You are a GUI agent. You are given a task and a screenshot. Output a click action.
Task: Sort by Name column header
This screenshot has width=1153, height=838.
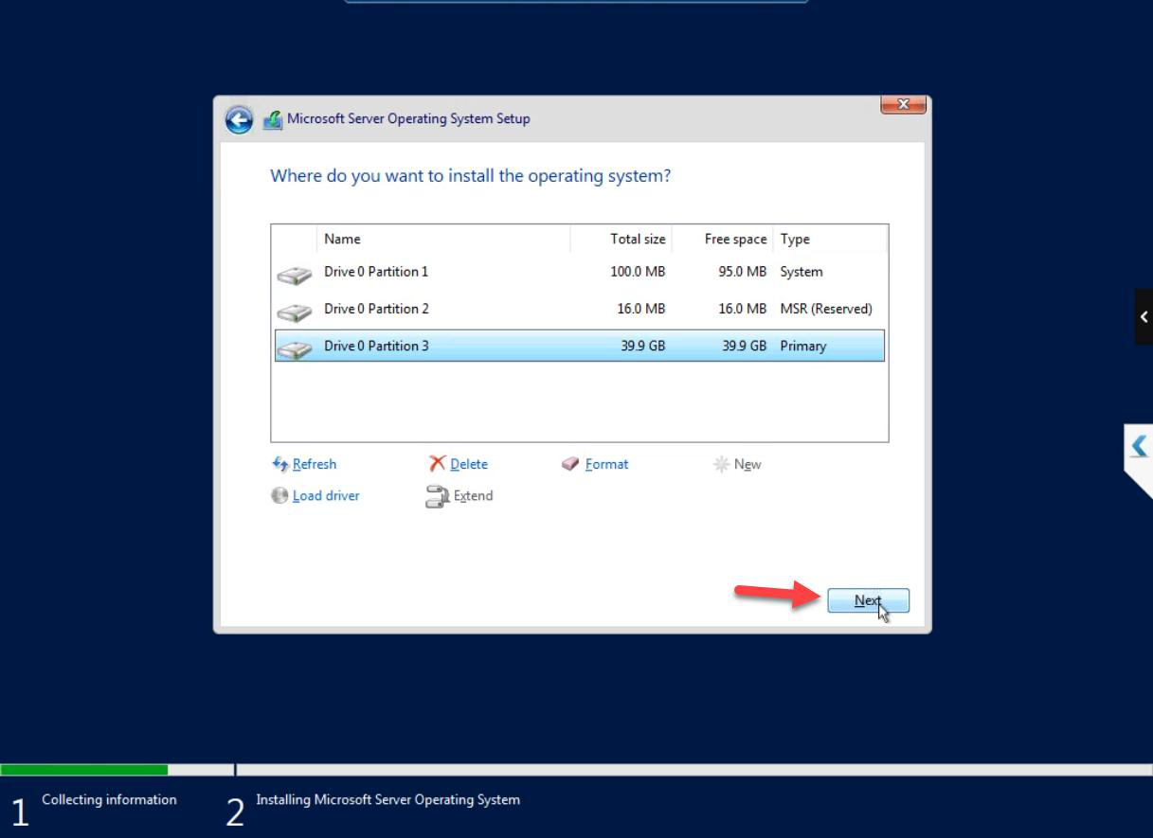(x=443, y=240)
